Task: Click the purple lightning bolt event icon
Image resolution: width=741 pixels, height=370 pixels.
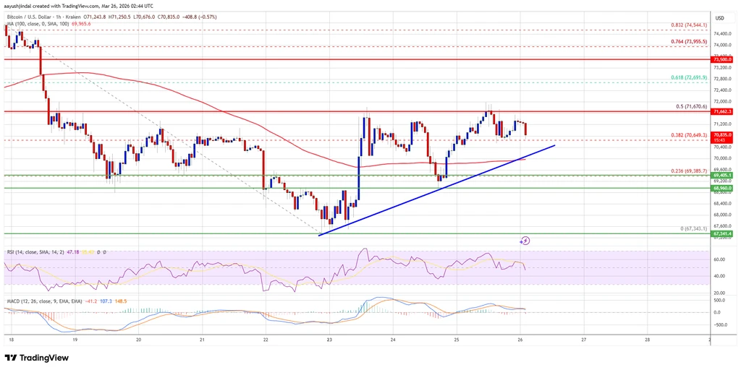Action: (526, 241)
